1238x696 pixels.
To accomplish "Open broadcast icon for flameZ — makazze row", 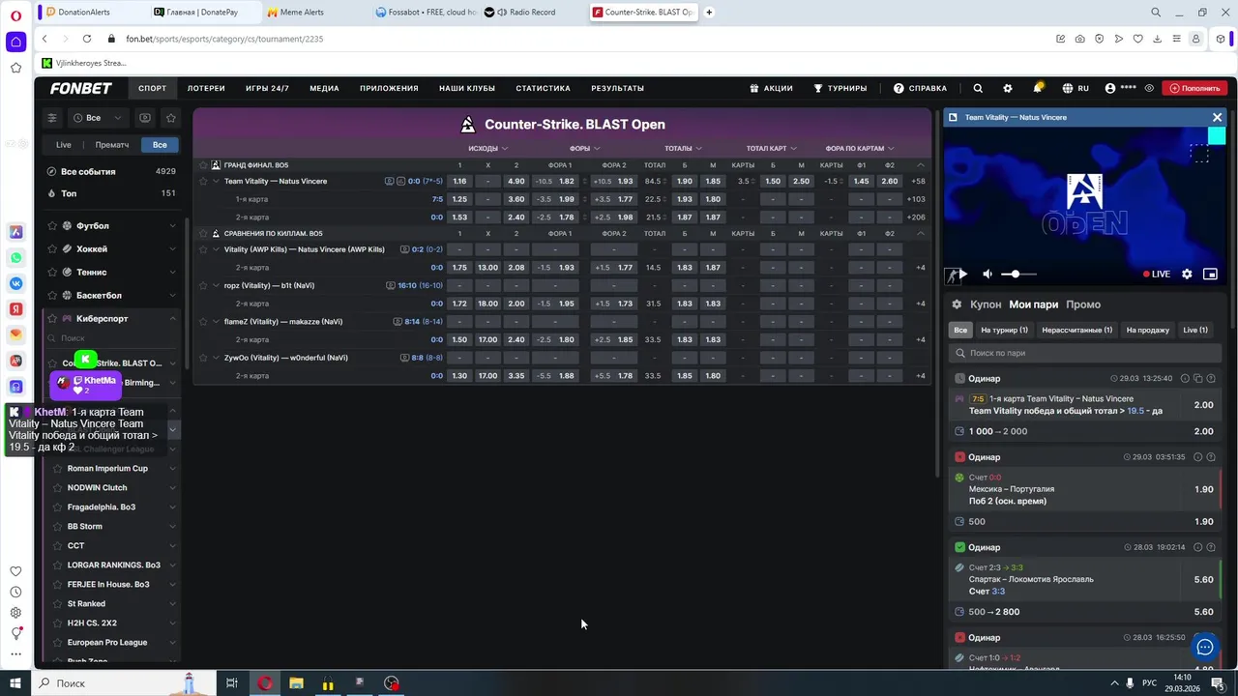I will 398,321.
